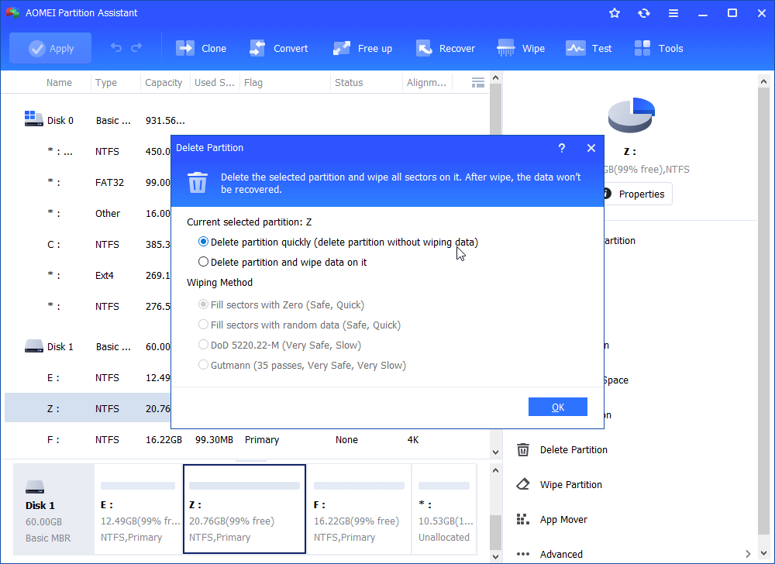Click partition list scrollbar up arrow
Screen dimensions: 775x564
[x=496, y=78]
